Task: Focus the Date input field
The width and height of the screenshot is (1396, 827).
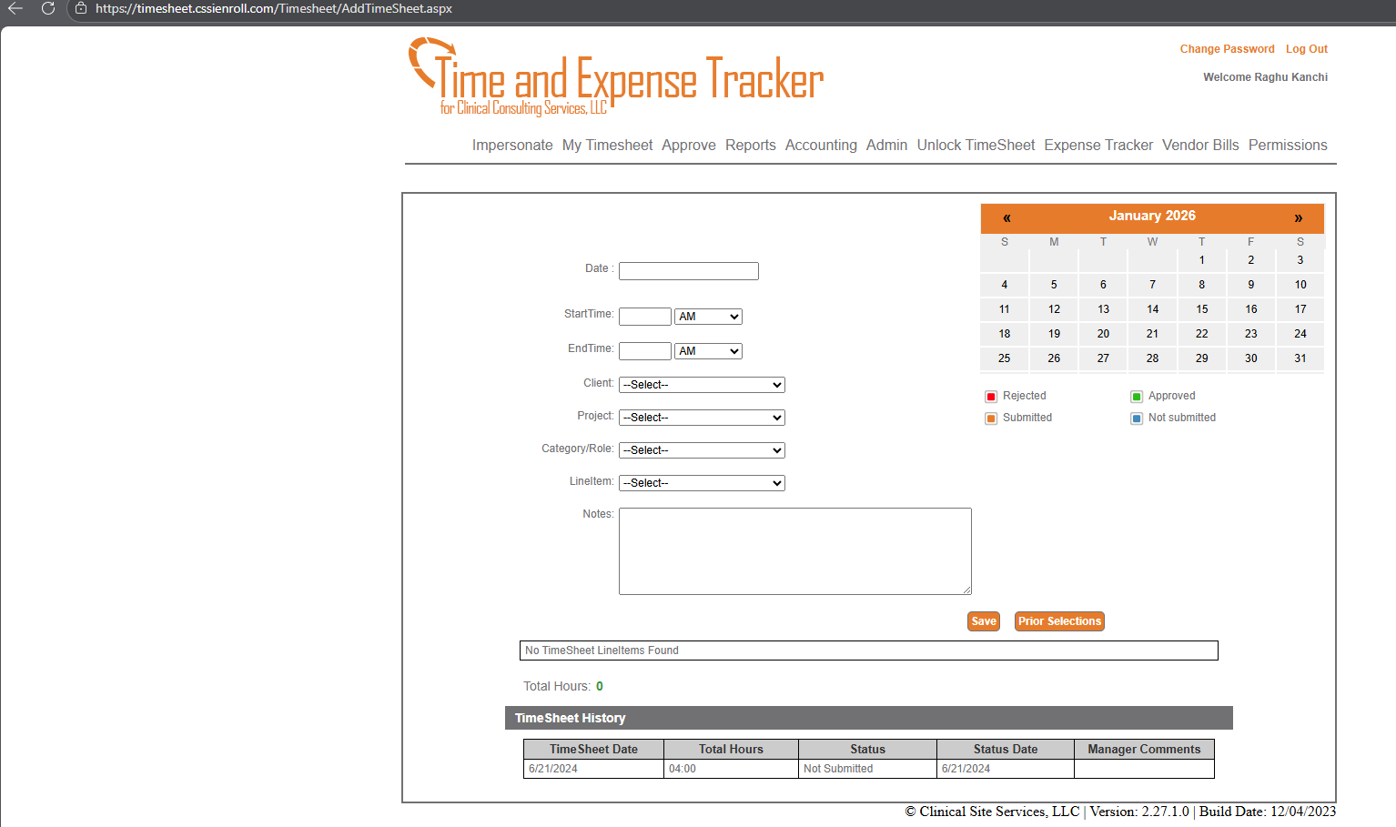Action: [689, 271]
